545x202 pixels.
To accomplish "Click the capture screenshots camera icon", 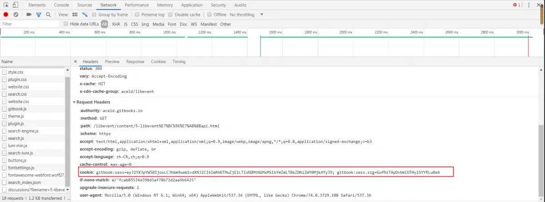I will (x=29, y=15).
